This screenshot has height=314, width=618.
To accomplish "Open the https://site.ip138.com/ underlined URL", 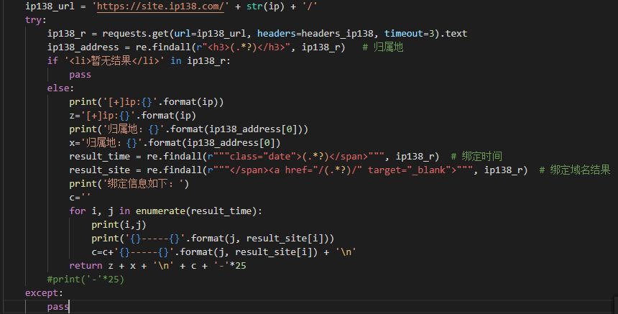I will coord(160,6).
